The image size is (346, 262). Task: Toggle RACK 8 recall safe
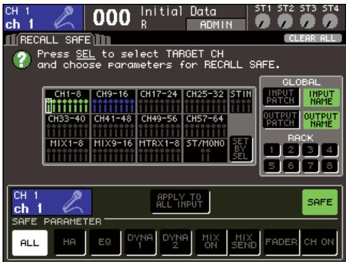coord(329,166)
